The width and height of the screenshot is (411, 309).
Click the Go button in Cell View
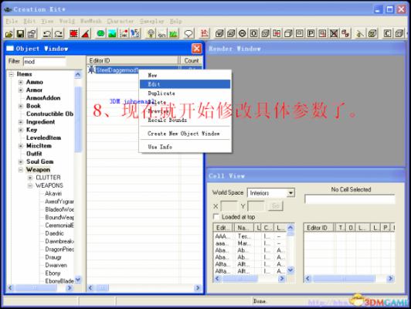pos(276,206)
